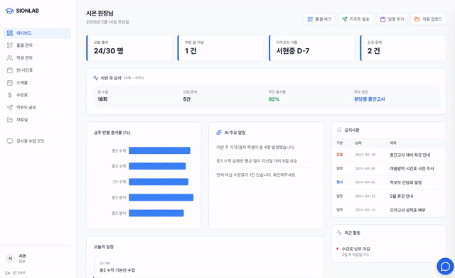Select the 반/시간표 calendar icon
455x278 pixels.
coord(10,70)
